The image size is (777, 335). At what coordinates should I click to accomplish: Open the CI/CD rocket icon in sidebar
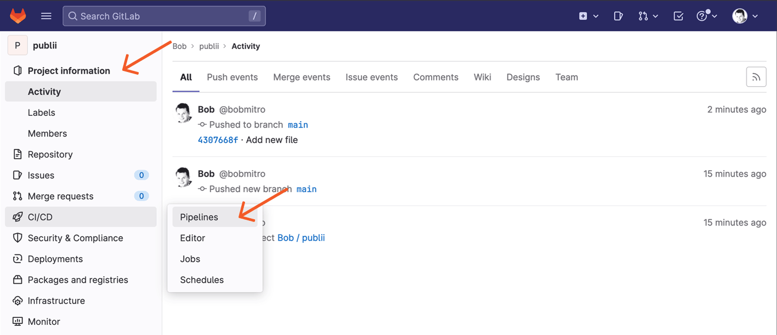pos(17,217)
